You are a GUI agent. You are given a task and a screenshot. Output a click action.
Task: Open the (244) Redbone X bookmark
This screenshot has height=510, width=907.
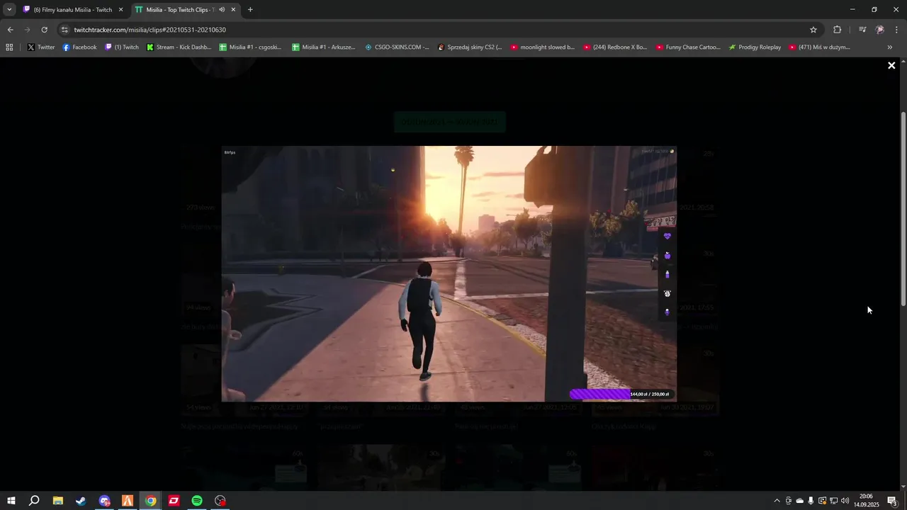[616, 47]
